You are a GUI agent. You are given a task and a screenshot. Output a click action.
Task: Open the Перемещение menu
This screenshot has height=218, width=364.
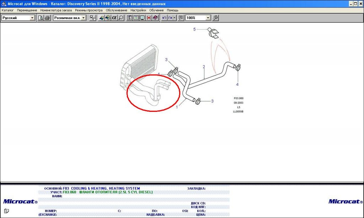27,10
